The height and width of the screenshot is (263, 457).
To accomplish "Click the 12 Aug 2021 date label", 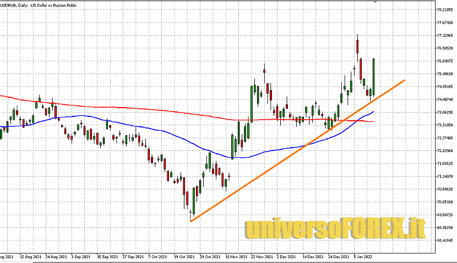I will (30, 256).
